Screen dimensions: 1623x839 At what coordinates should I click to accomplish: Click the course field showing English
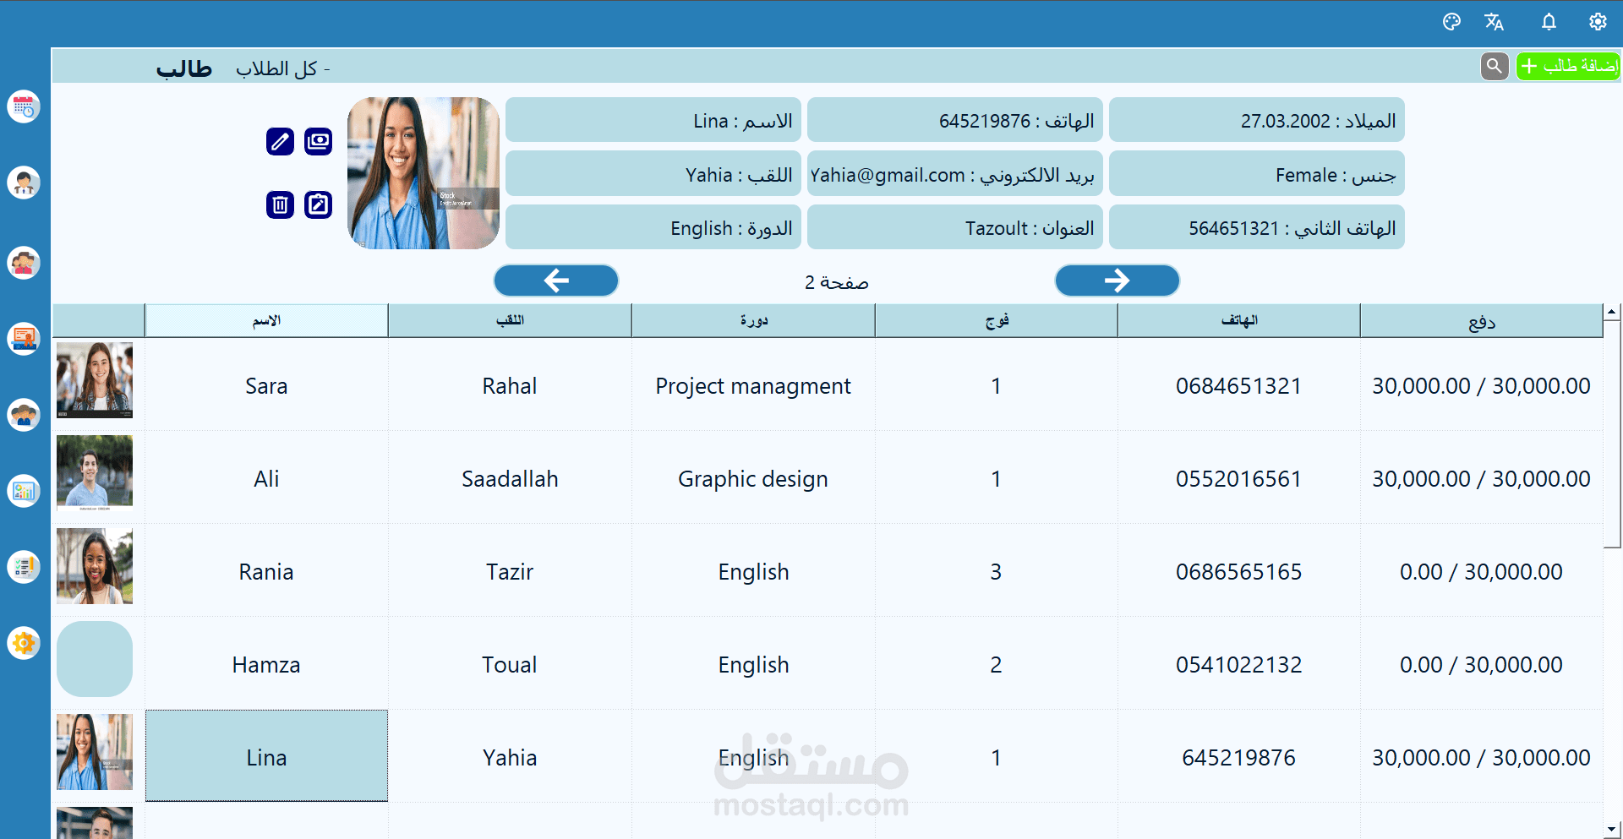pyautogui.click(x=653, y=227)
